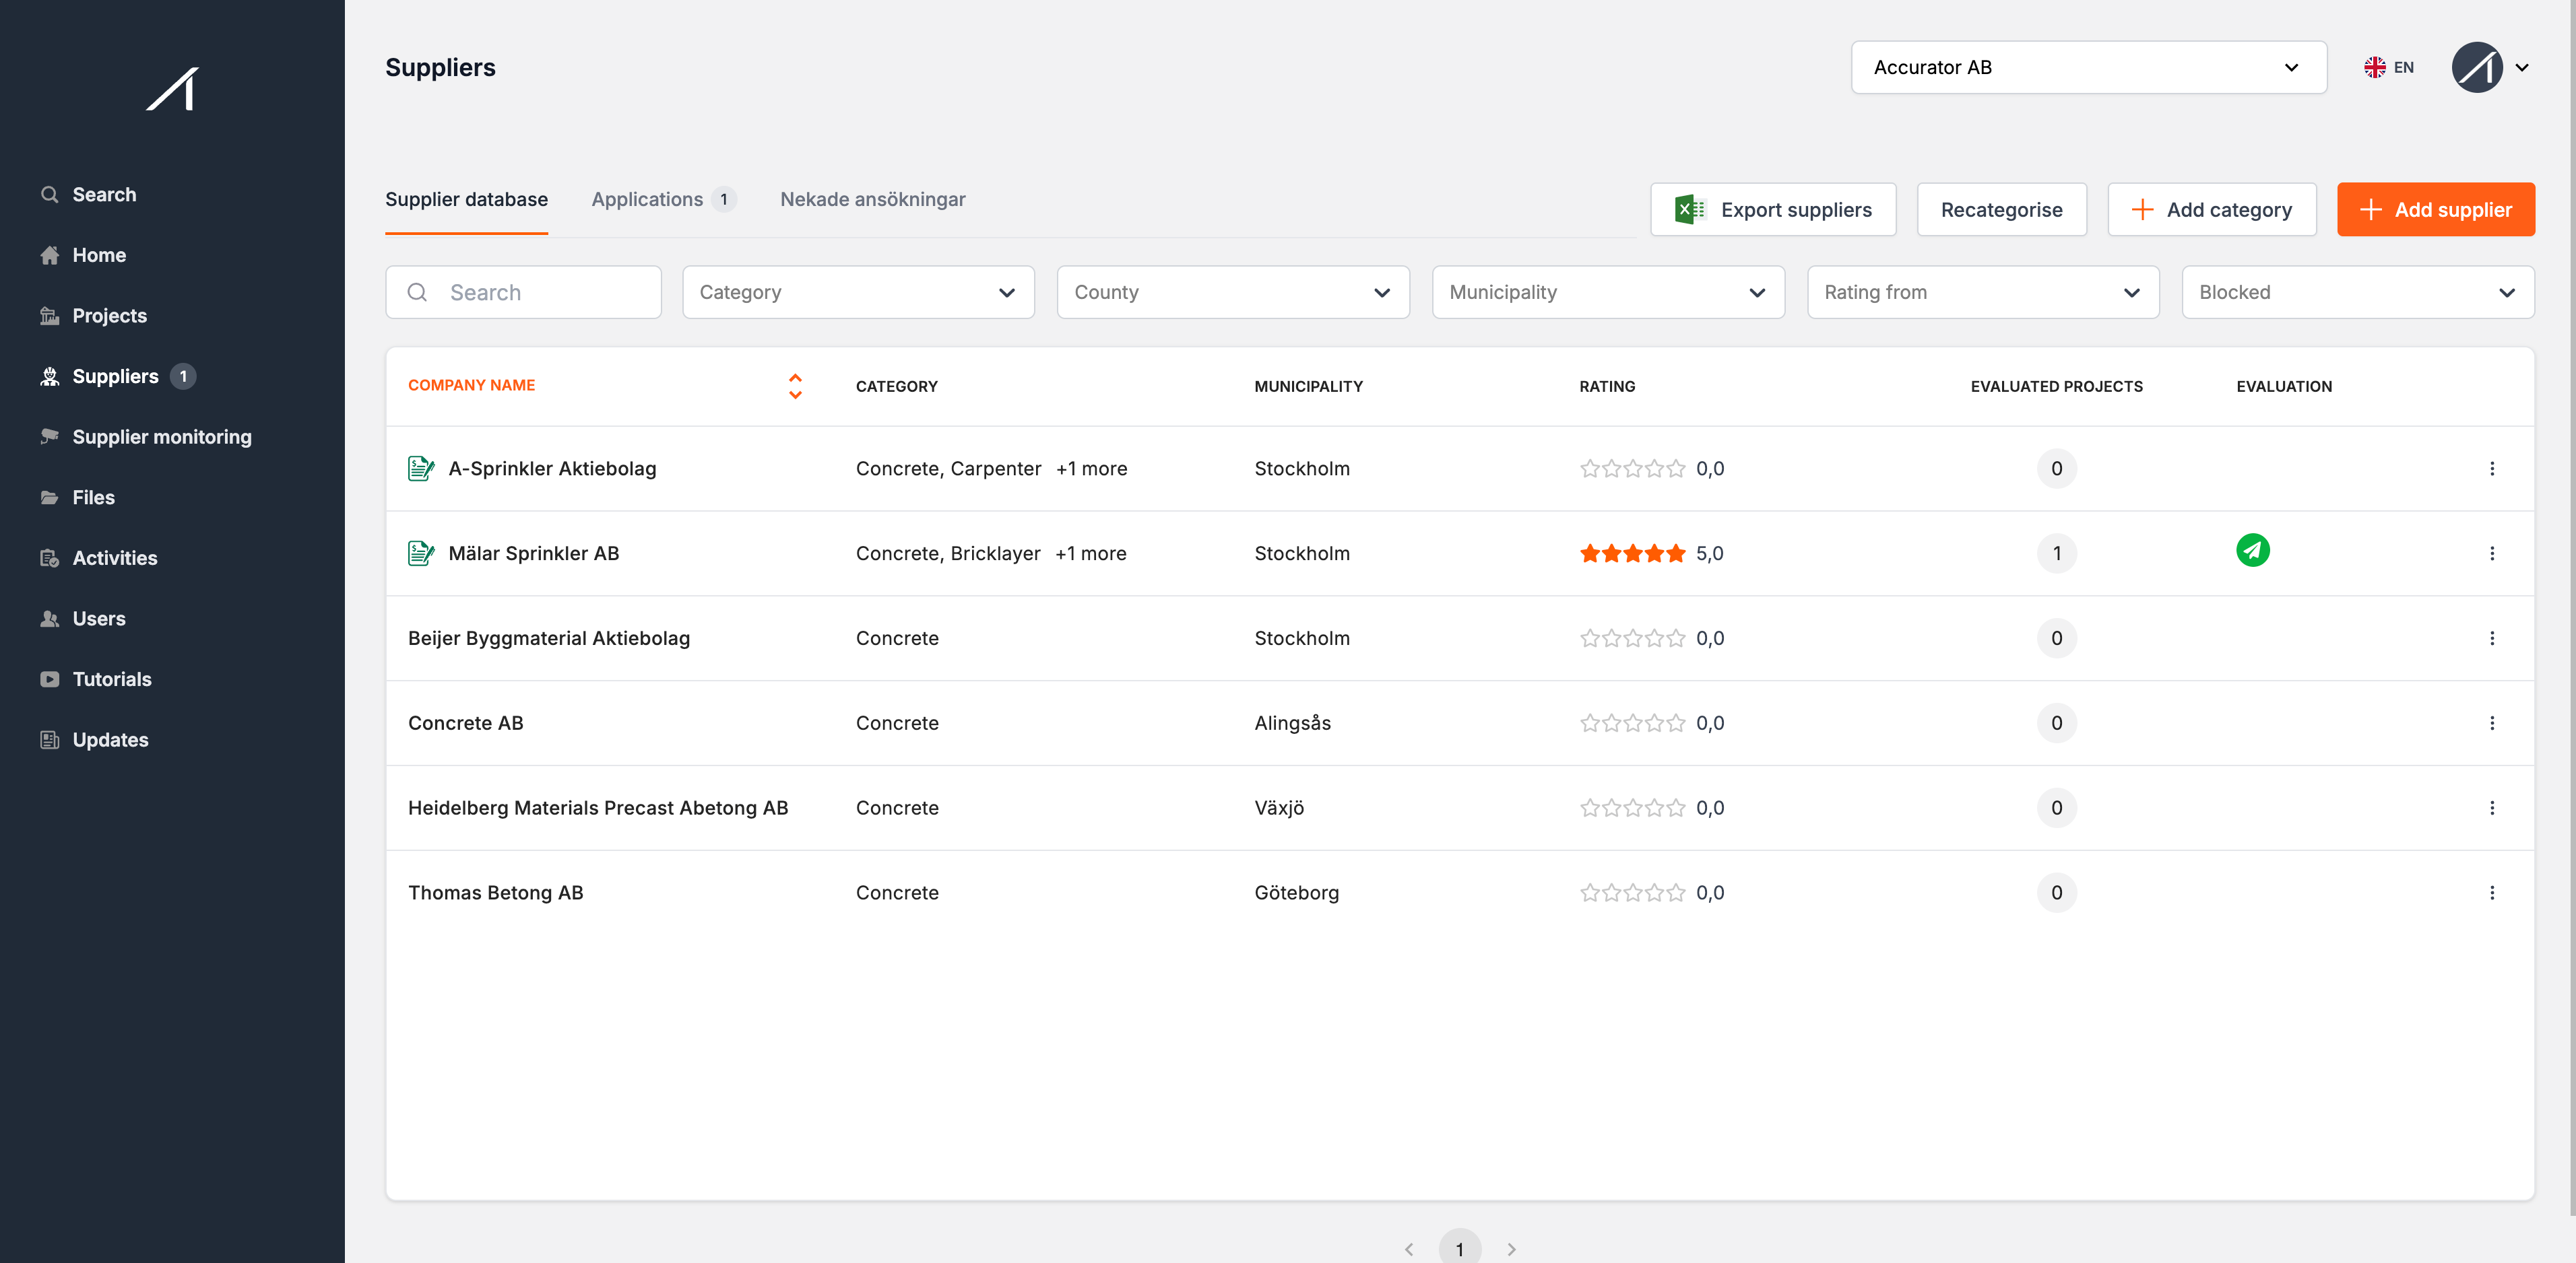This screenshot has width=2576, height=1263.
Task: Click contract icon beside Mälar Sprinkler AB
Action: (x=421, y=553)
